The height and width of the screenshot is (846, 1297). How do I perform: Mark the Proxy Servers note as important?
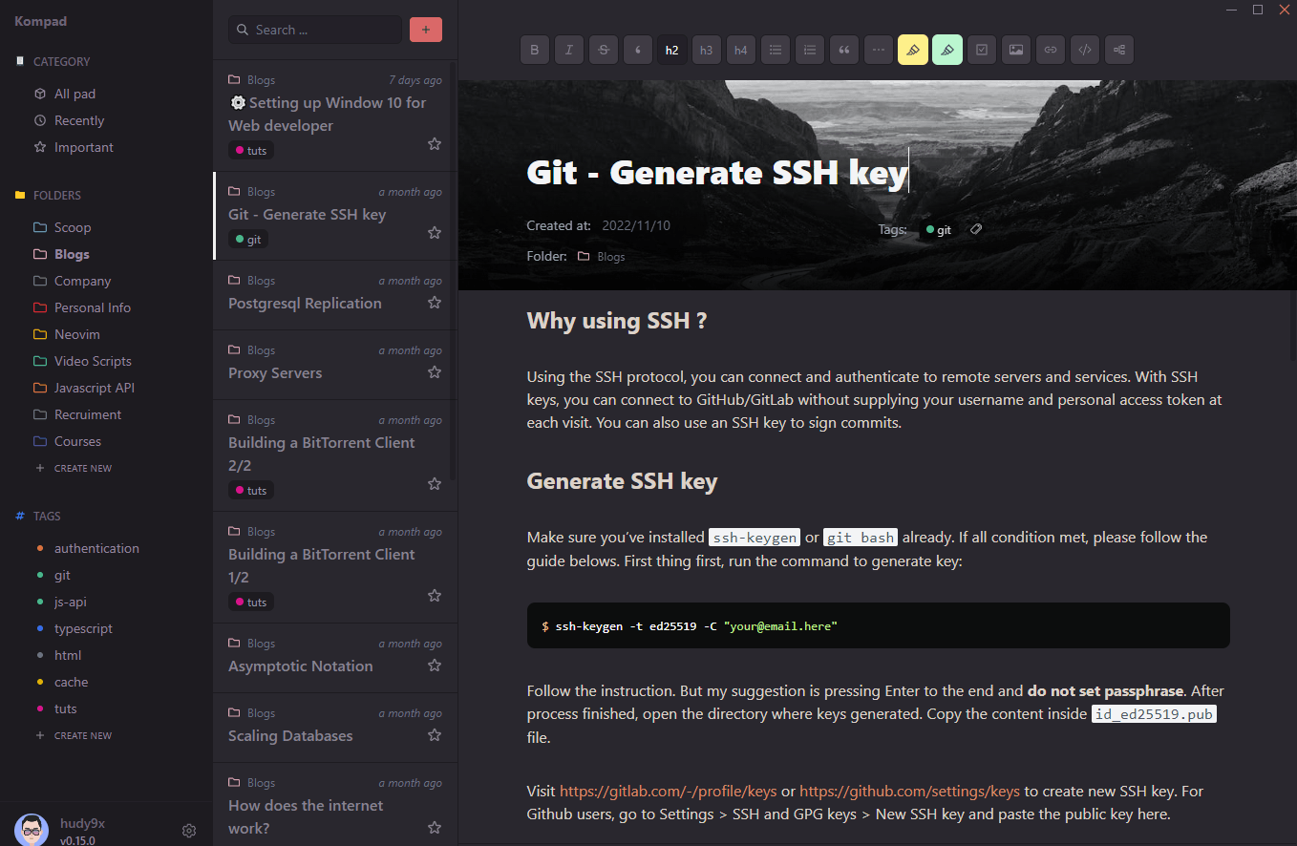435,372
